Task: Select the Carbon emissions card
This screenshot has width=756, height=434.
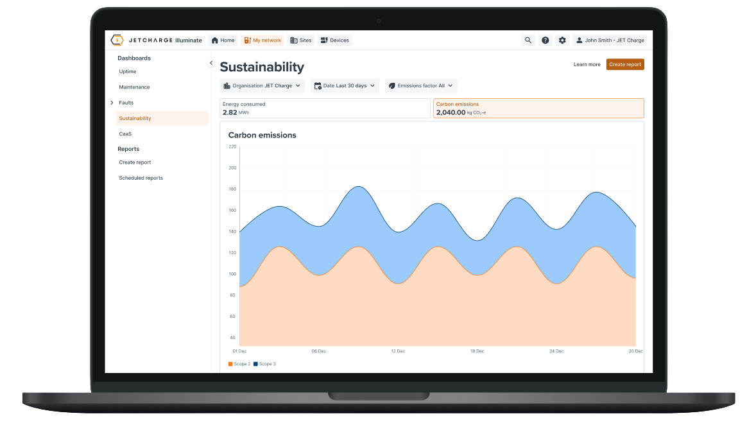Action: tap(538, 108)
